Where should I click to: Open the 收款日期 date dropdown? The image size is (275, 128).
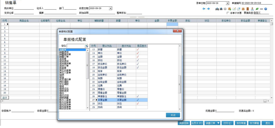pos(111,8)
